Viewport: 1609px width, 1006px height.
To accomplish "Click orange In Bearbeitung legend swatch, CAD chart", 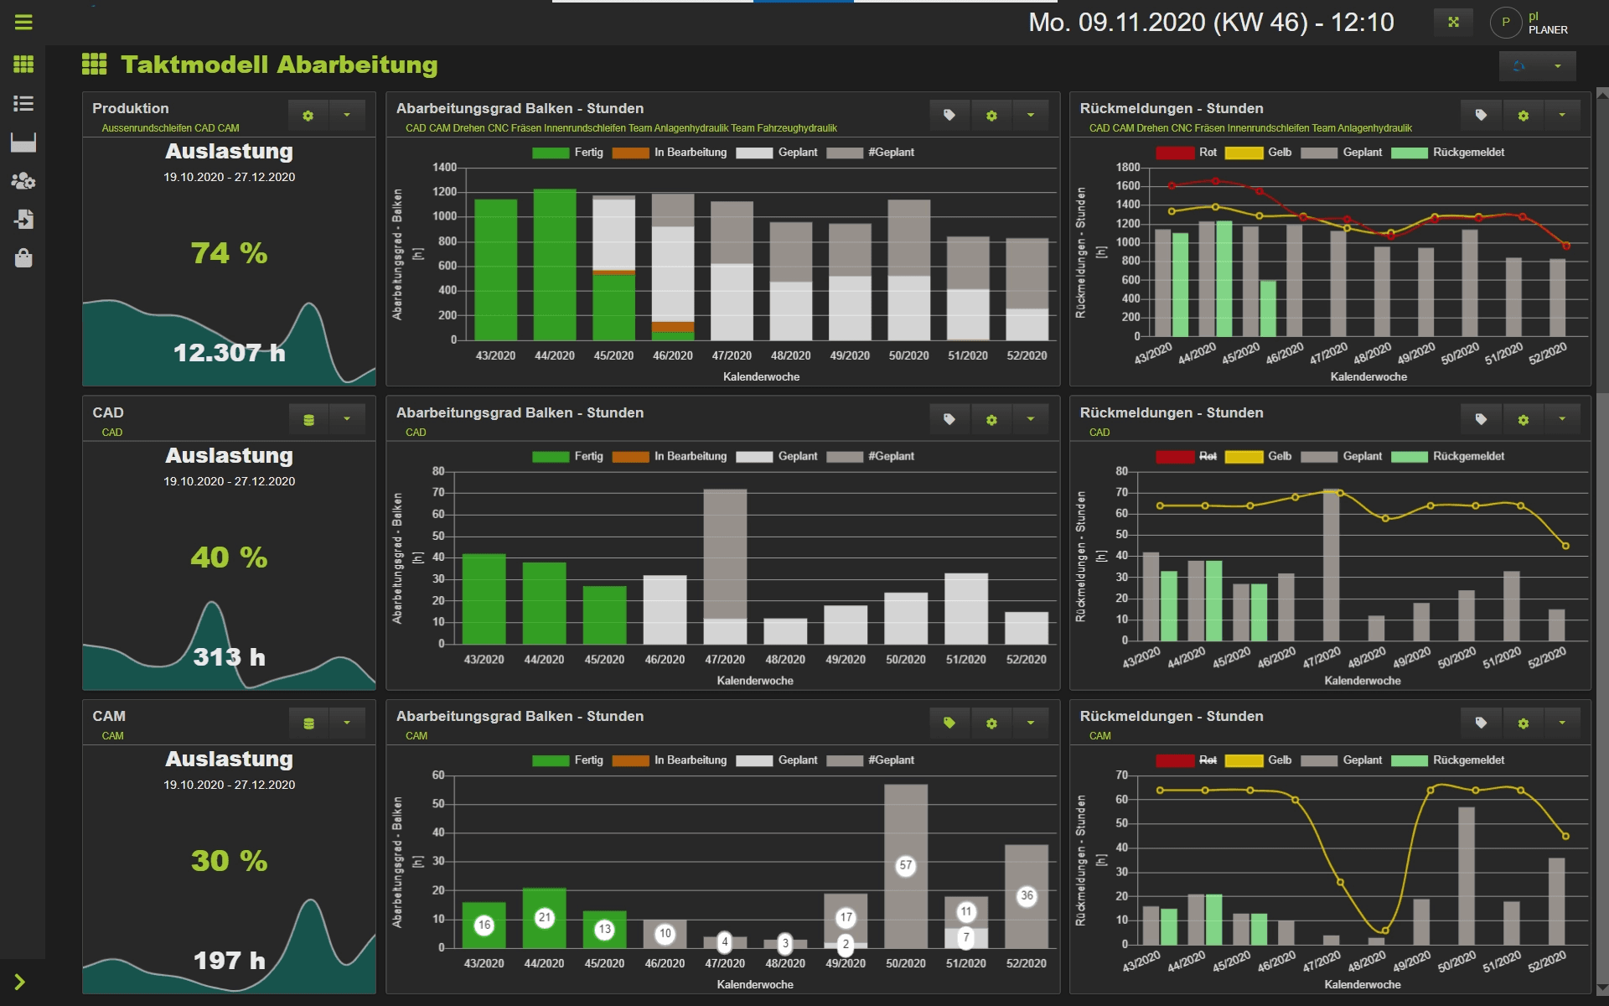I will click(630, 457).
